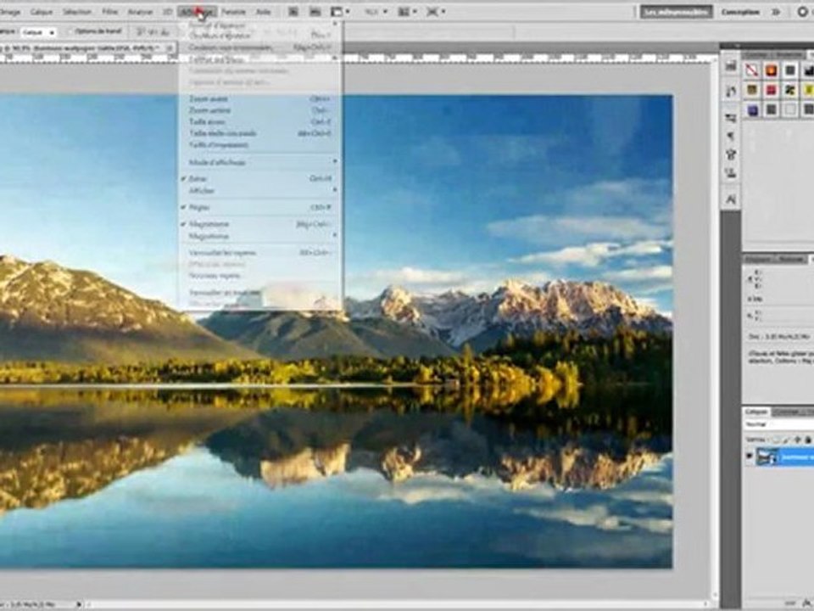Select Taille d'impression menu entry
814x611 pixels.
click(259, 144)
